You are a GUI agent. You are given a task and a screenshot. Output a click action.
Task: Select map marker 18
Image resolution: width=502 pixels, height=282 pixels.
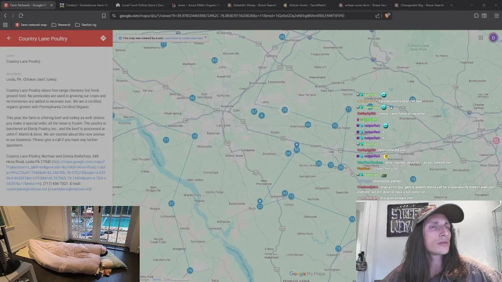[413, 179]
